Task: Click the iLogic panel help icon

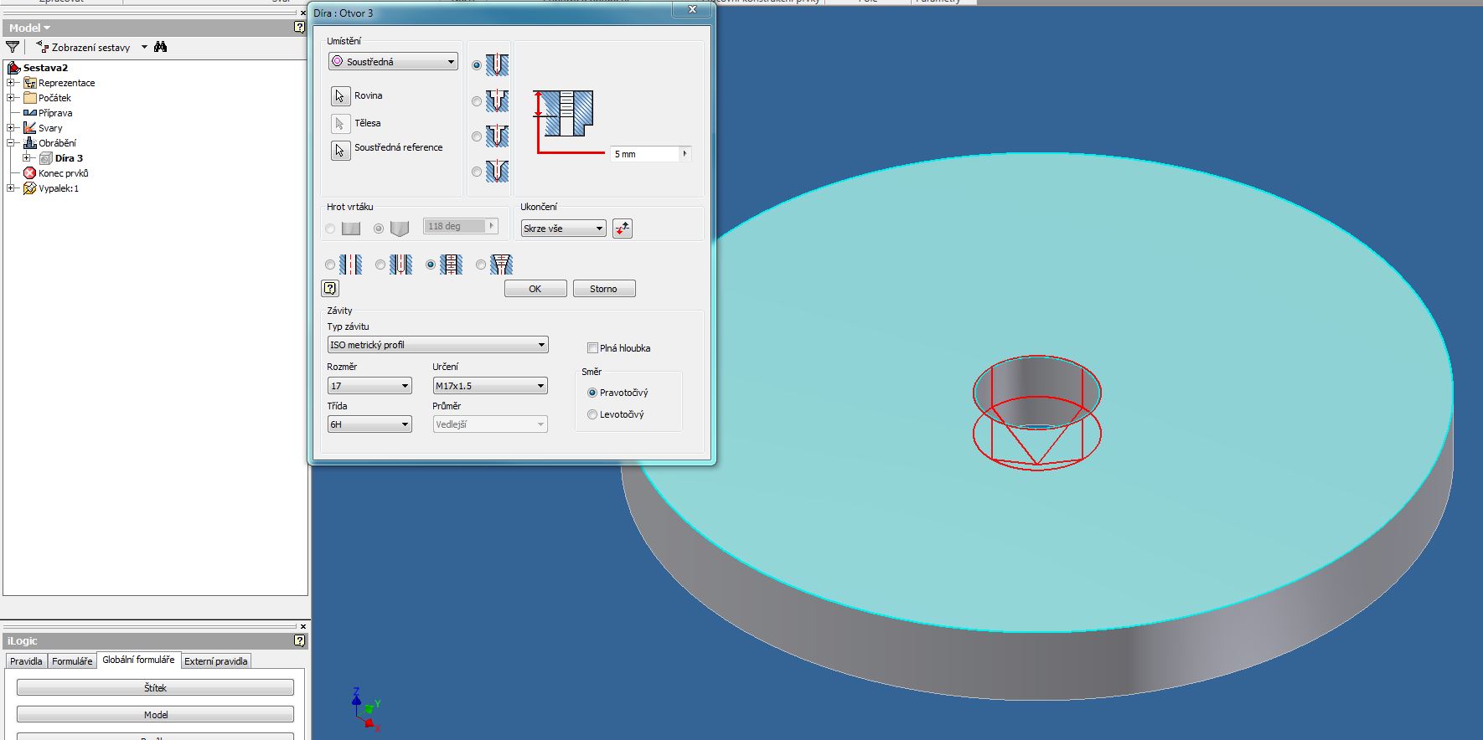Action: pyautogui.click(x=299, y=640)
